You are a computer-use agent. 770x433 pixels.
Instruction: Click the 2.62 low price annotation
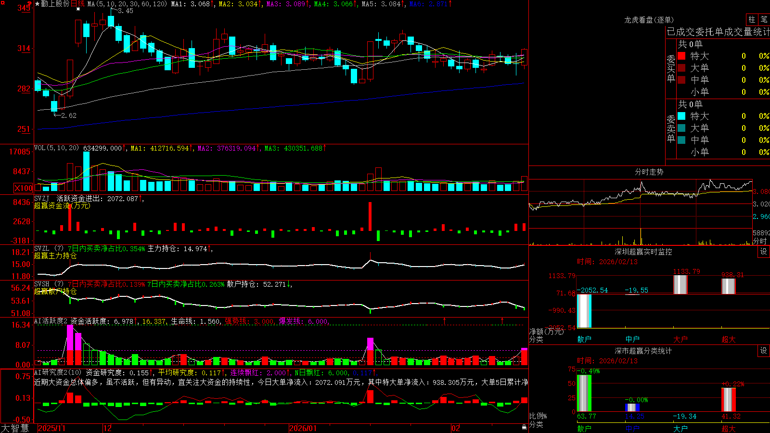(x=69, y=115)
